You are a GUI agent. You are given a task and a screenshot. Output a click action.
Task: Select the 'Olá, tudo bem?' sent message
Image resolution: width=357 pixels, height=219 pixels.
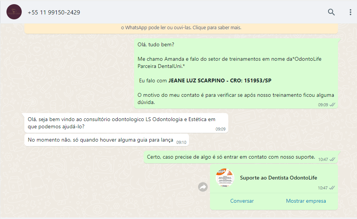pos(236,74)
